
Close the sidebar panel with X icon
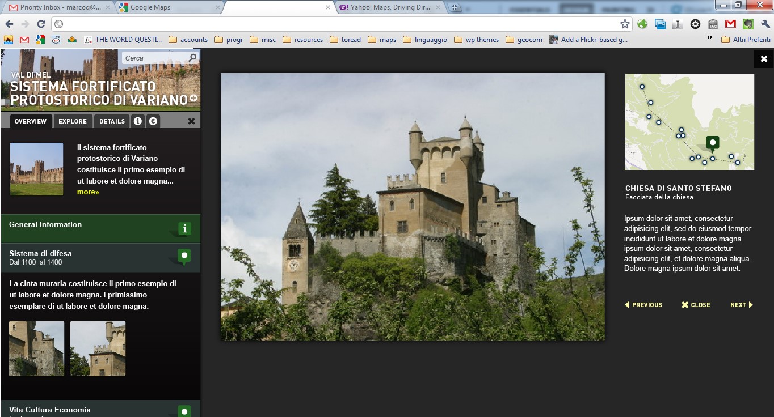click(x=191, y=121)
